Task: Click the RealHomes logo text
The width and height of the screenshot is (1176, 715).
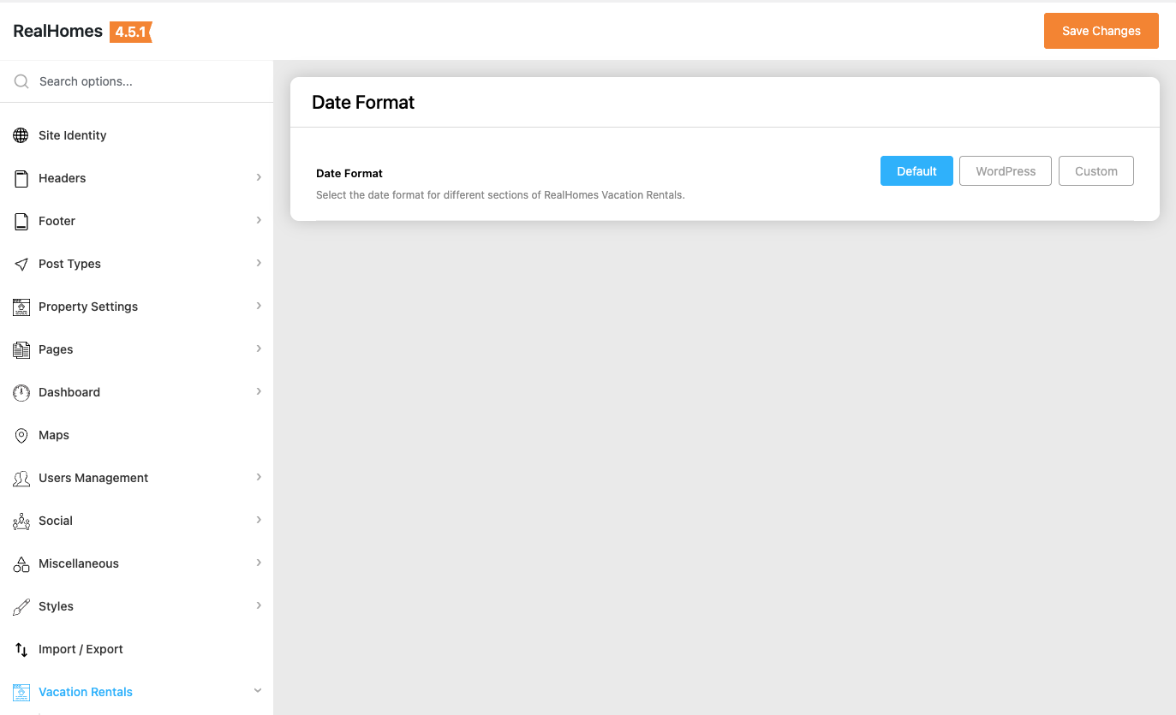Action: click(57, 32)
